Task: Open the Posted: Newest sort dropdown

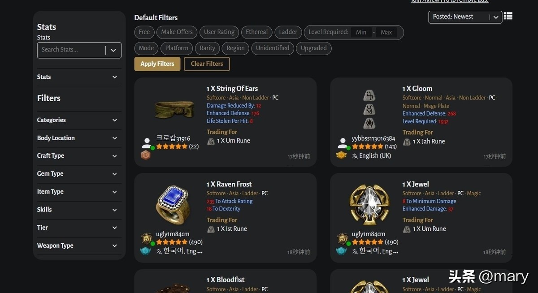Action: tap(465, 17)
